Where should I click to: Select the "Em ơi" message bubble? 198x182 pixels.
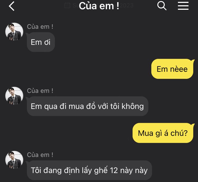[41, 42]
